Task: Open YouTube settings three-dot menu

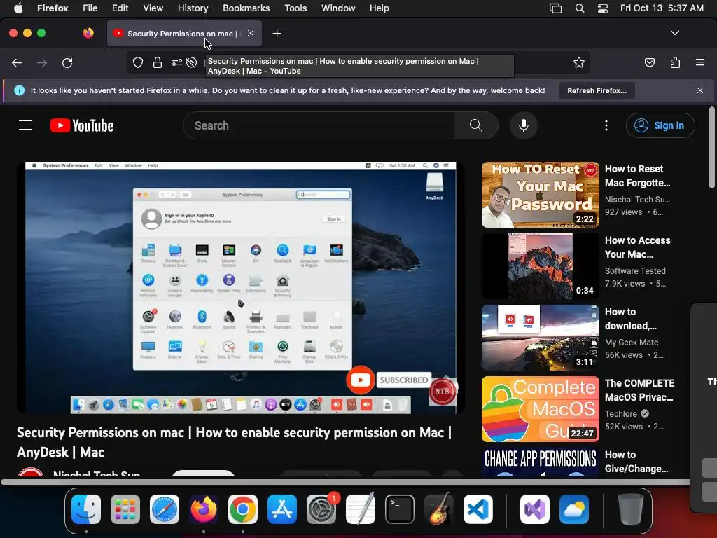Action: (606, 125)
